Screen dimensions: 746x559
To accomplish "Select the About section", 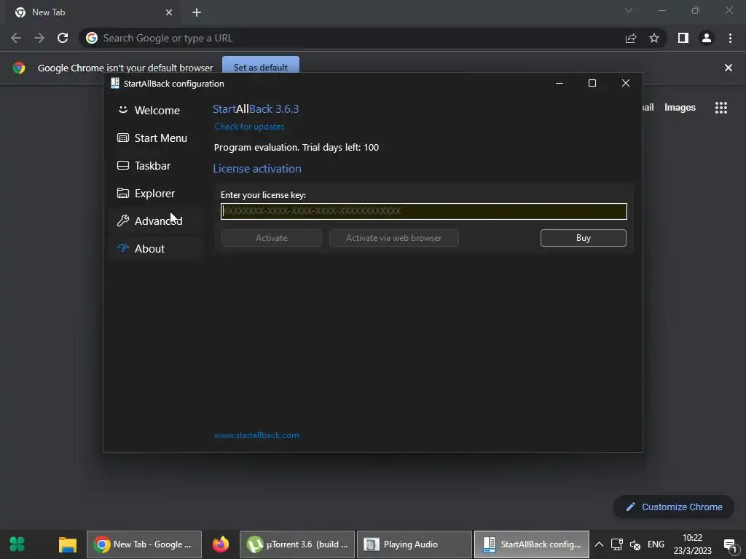I will [157, 248].
